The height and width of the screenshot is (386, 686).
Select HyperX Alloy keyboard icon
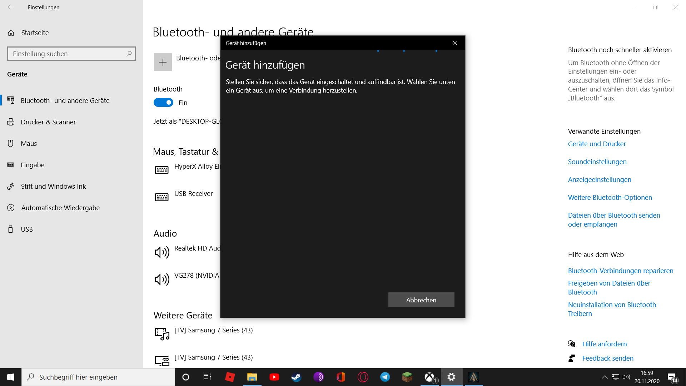point(162,170)
